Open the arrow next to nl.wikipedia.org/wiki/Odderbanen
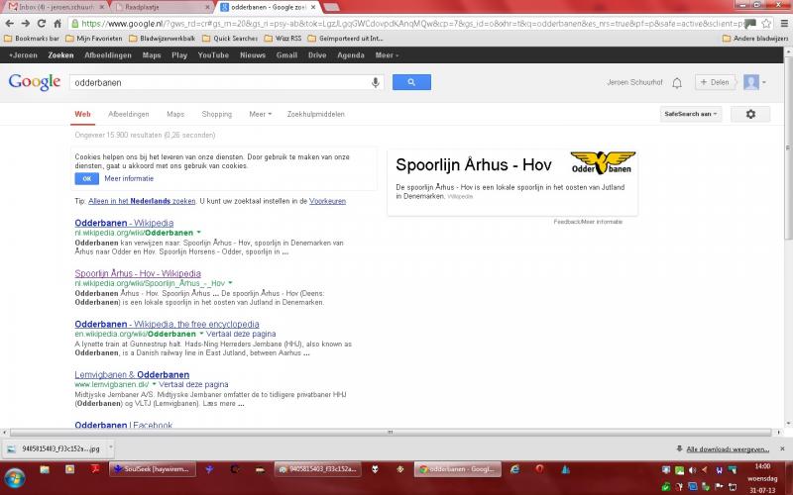Viewport: 793px width, 495px height. [199, 233]
